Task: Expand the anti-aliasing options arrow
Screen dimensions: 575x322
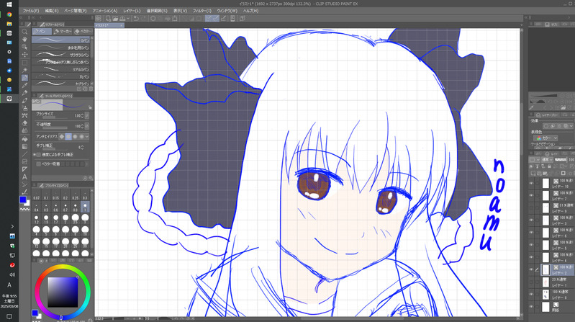Action: click(x=87, y=137)
